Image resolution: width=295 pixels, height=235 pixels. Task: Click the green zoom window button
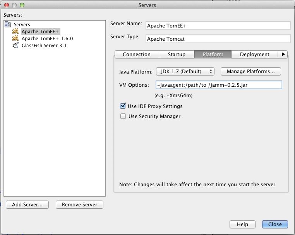pos(22,5)
